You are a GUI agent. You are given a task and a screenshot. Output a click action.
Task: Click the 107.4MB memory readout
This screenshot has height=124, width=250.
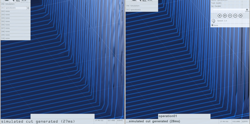coord(112,121)
